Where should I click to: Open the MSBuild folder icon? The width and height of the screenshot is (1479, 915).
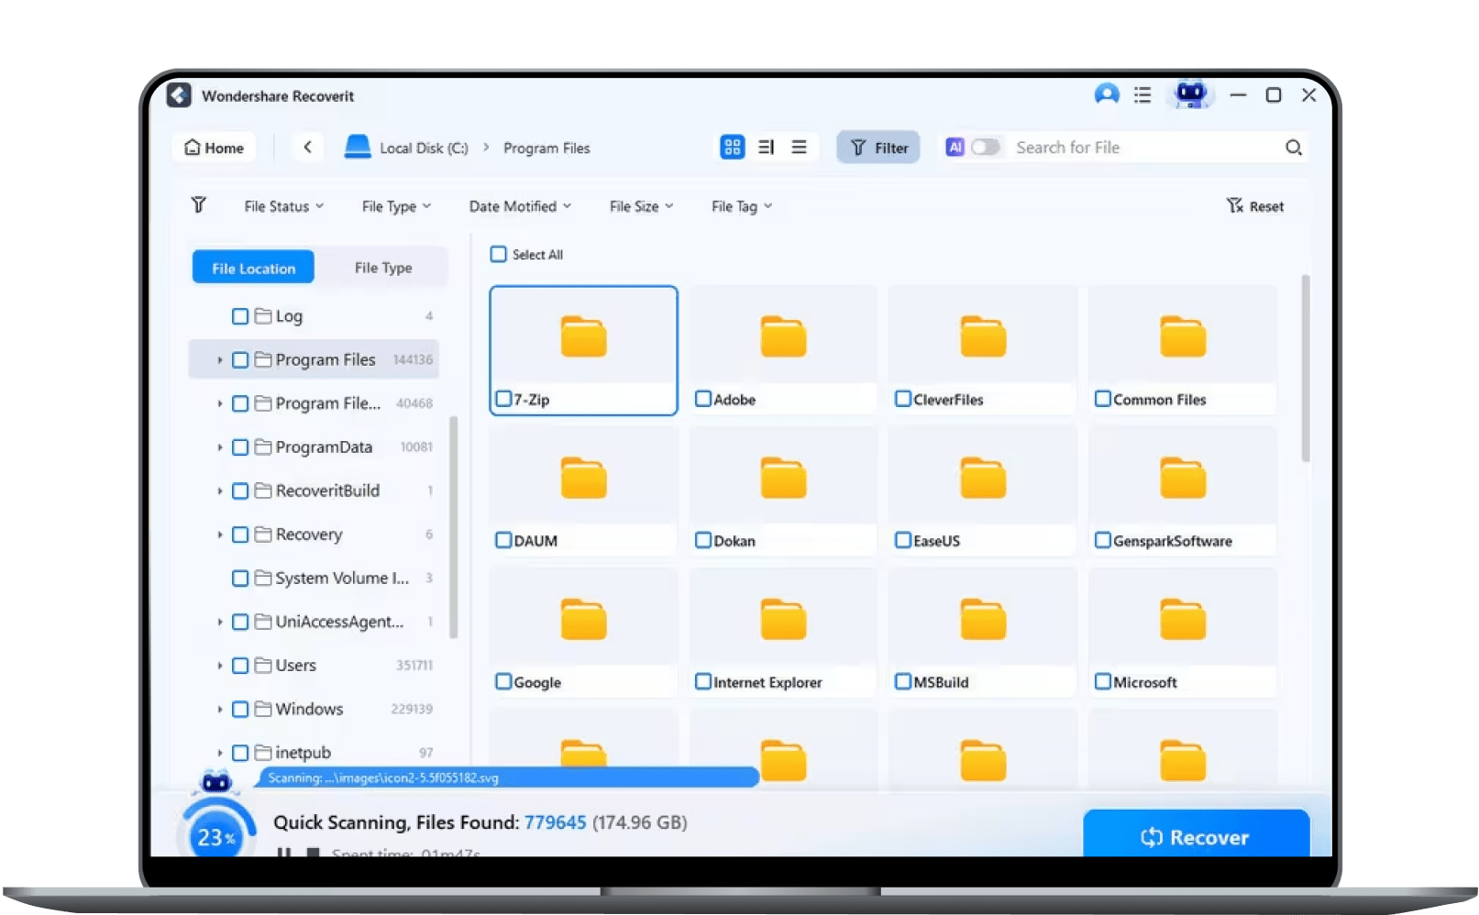(x=983, y=620)
